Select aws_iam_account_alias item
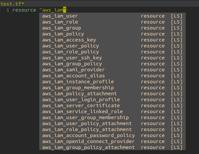This screenshot has height=154, width=199. click(112, 76)
